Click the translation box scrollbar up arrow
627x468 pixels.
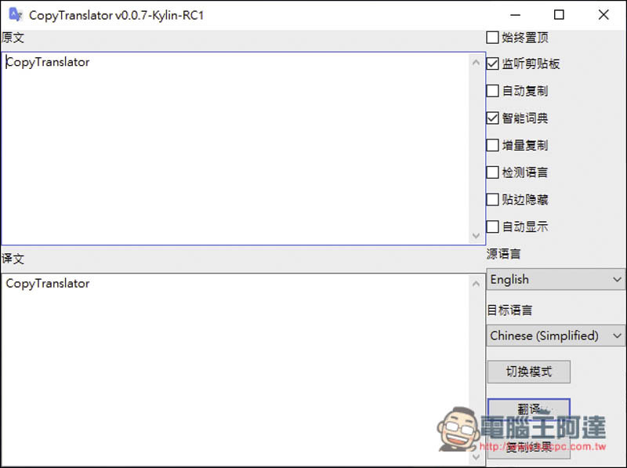pyautogui.click(x=476, y=284)
